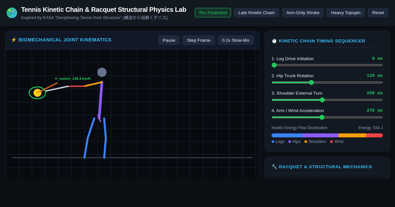Click the player's head in the stick figure

coord(102,72)
